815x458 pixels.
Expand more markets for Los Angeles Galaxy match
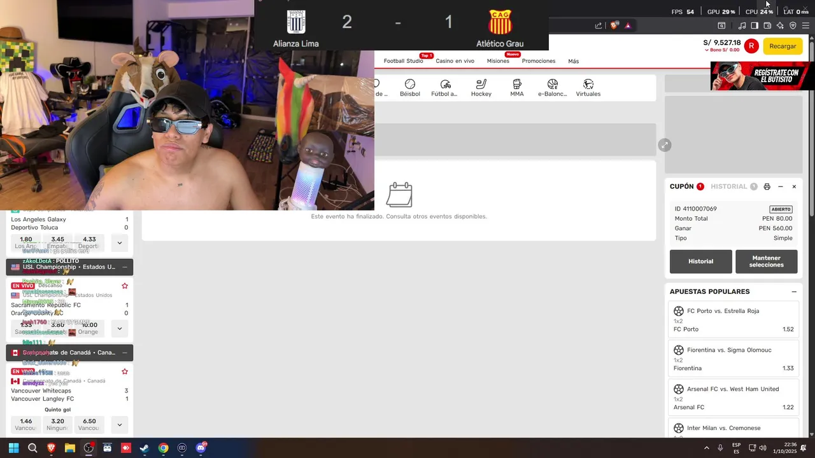click(119, 243)
